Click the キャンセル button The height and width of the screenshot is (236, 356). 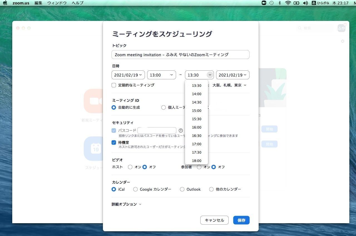pos(214,220)
